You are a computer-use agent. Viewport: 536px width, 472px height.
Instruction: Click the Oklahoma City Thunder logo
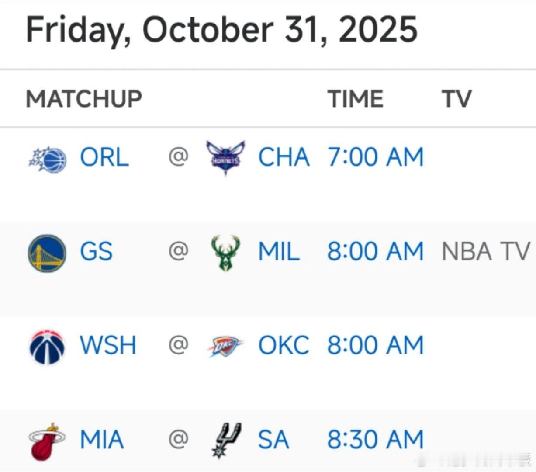click(x=225, y=346)
